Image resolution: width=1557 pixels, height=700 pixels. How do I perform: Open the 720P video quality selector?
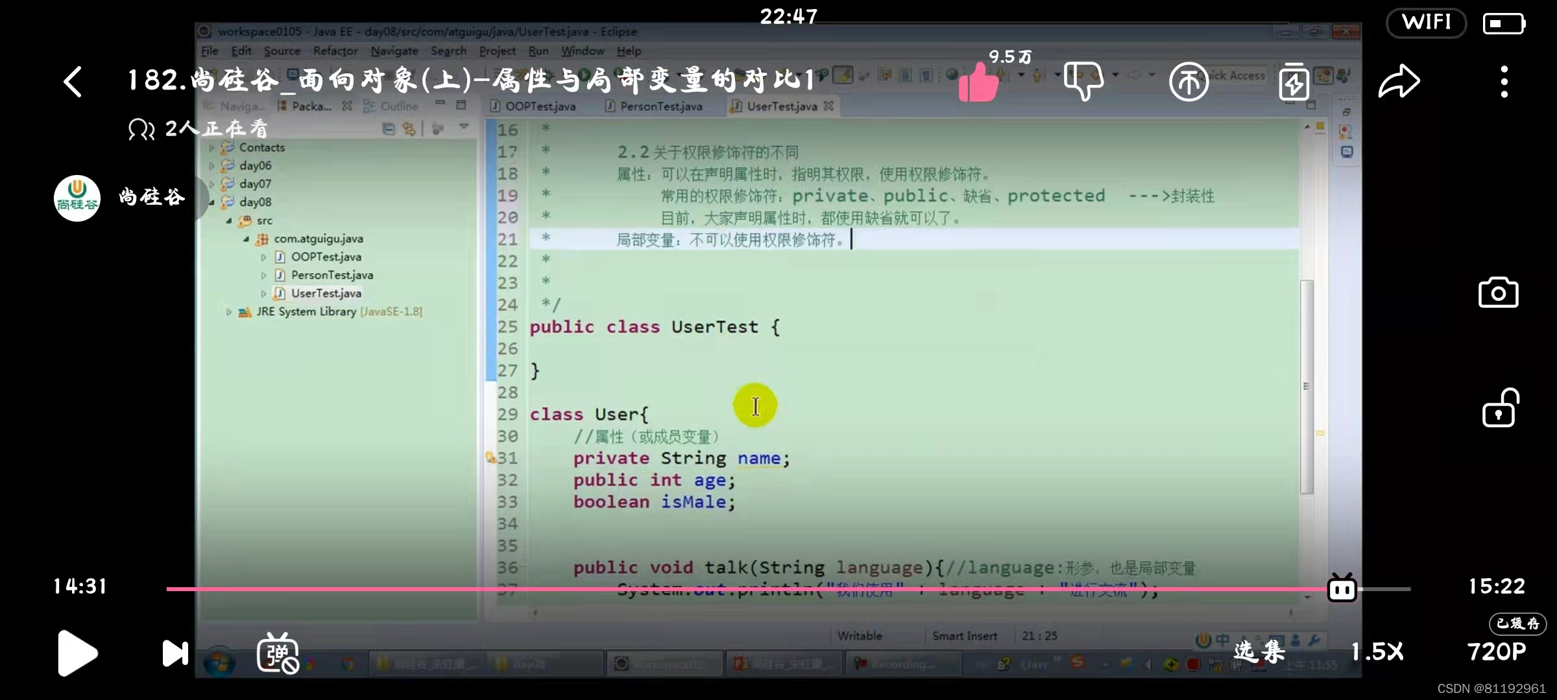coord(1497,651)
